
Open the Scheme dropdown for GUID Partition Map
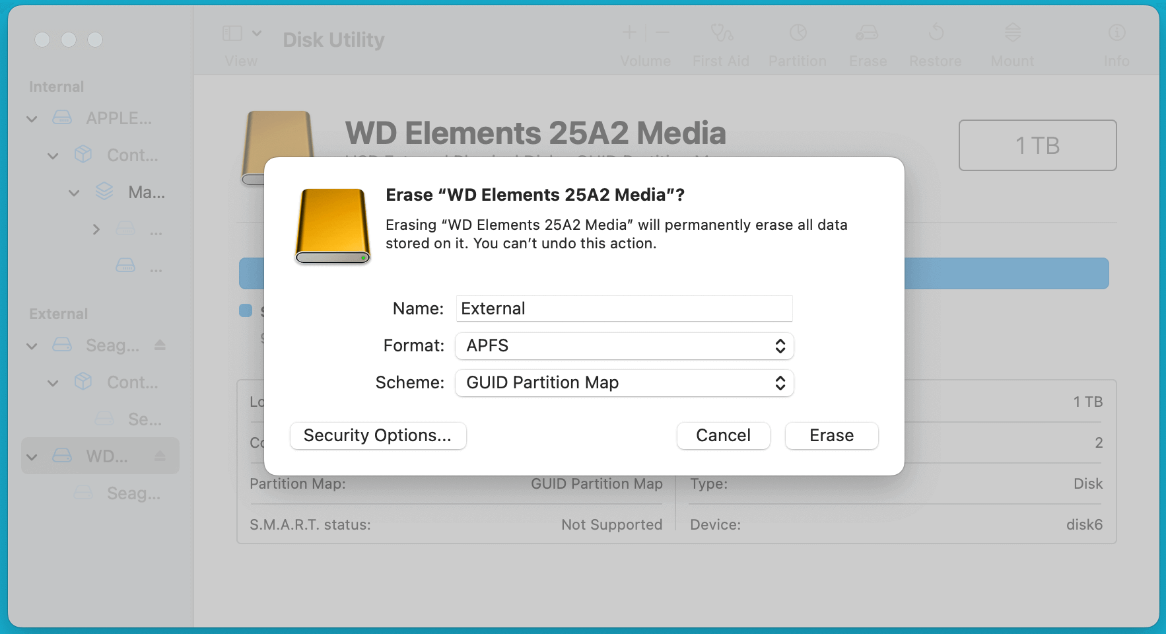[623, 383]
